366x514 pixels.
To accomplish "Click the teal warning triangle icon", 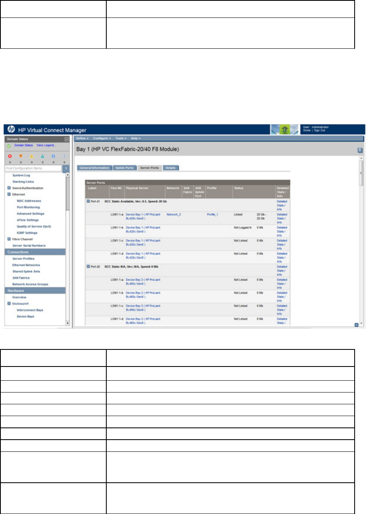I will (x=43, y=156).
